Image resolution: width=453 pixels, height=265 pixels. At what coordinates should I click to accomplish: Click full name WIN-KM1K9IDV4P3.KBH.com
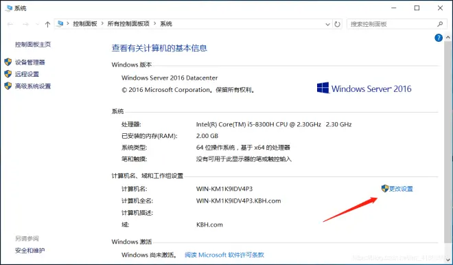click(x=239, y=201)
